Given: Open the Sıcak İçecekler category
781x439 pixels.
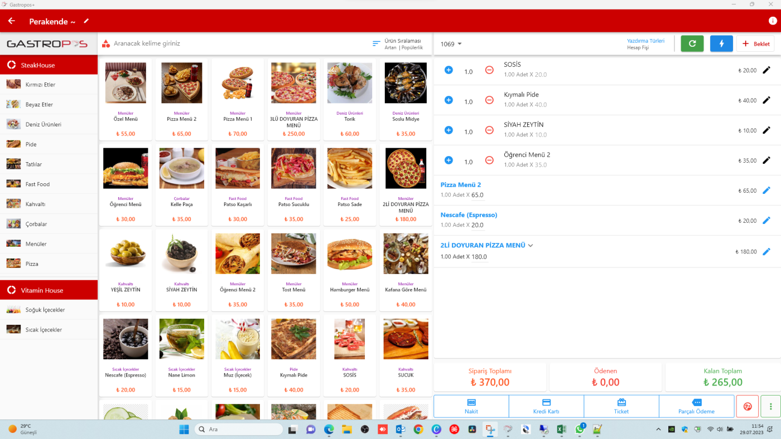Looking at the screenshot, I should pos(44,330).
